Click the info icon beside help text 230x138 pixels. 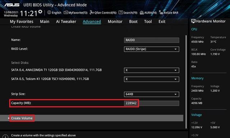point(5,137)
